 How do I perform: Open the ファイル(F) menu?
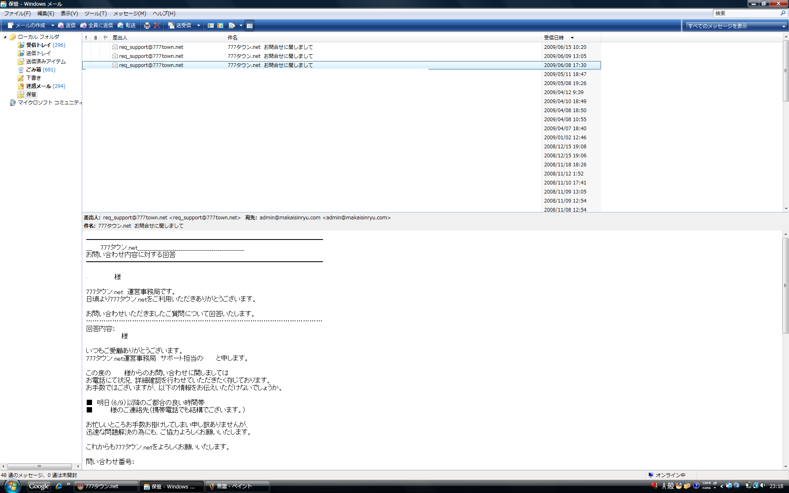click(x=17, y=14)
